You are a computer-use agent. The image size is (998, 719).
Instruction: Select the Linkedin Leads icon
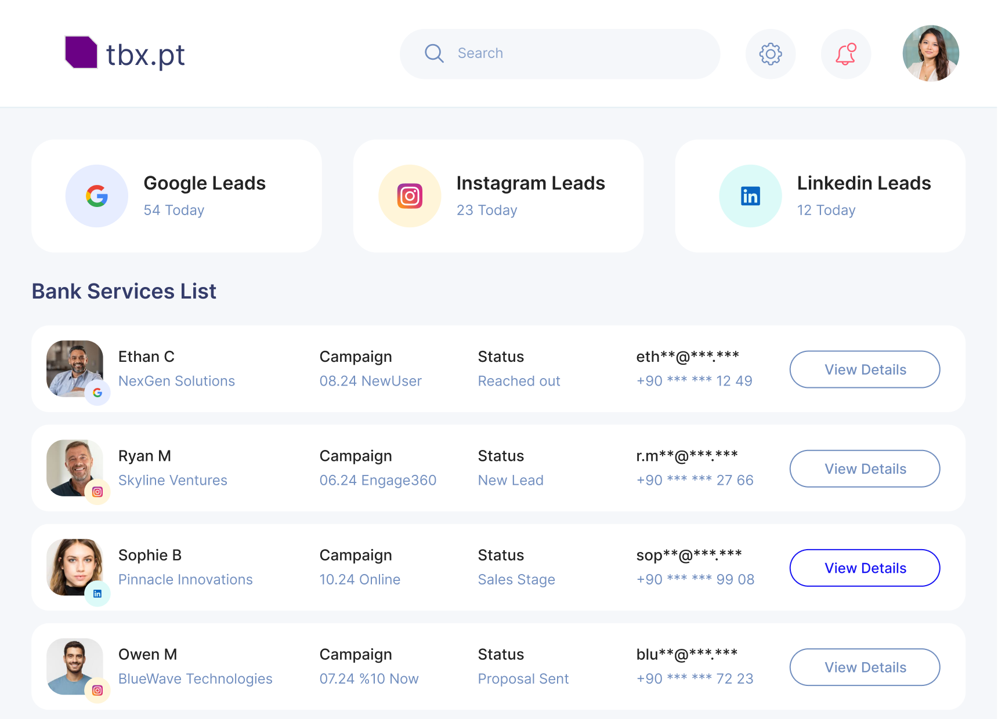pyautogui.click(x=750, y=195)
